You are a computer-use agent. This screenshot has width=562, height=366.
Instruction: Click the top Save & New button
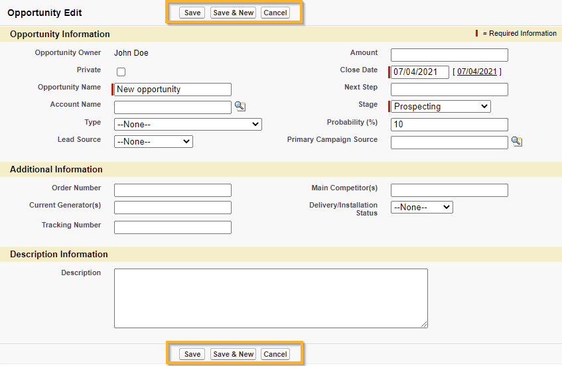(x=233, y=13)
